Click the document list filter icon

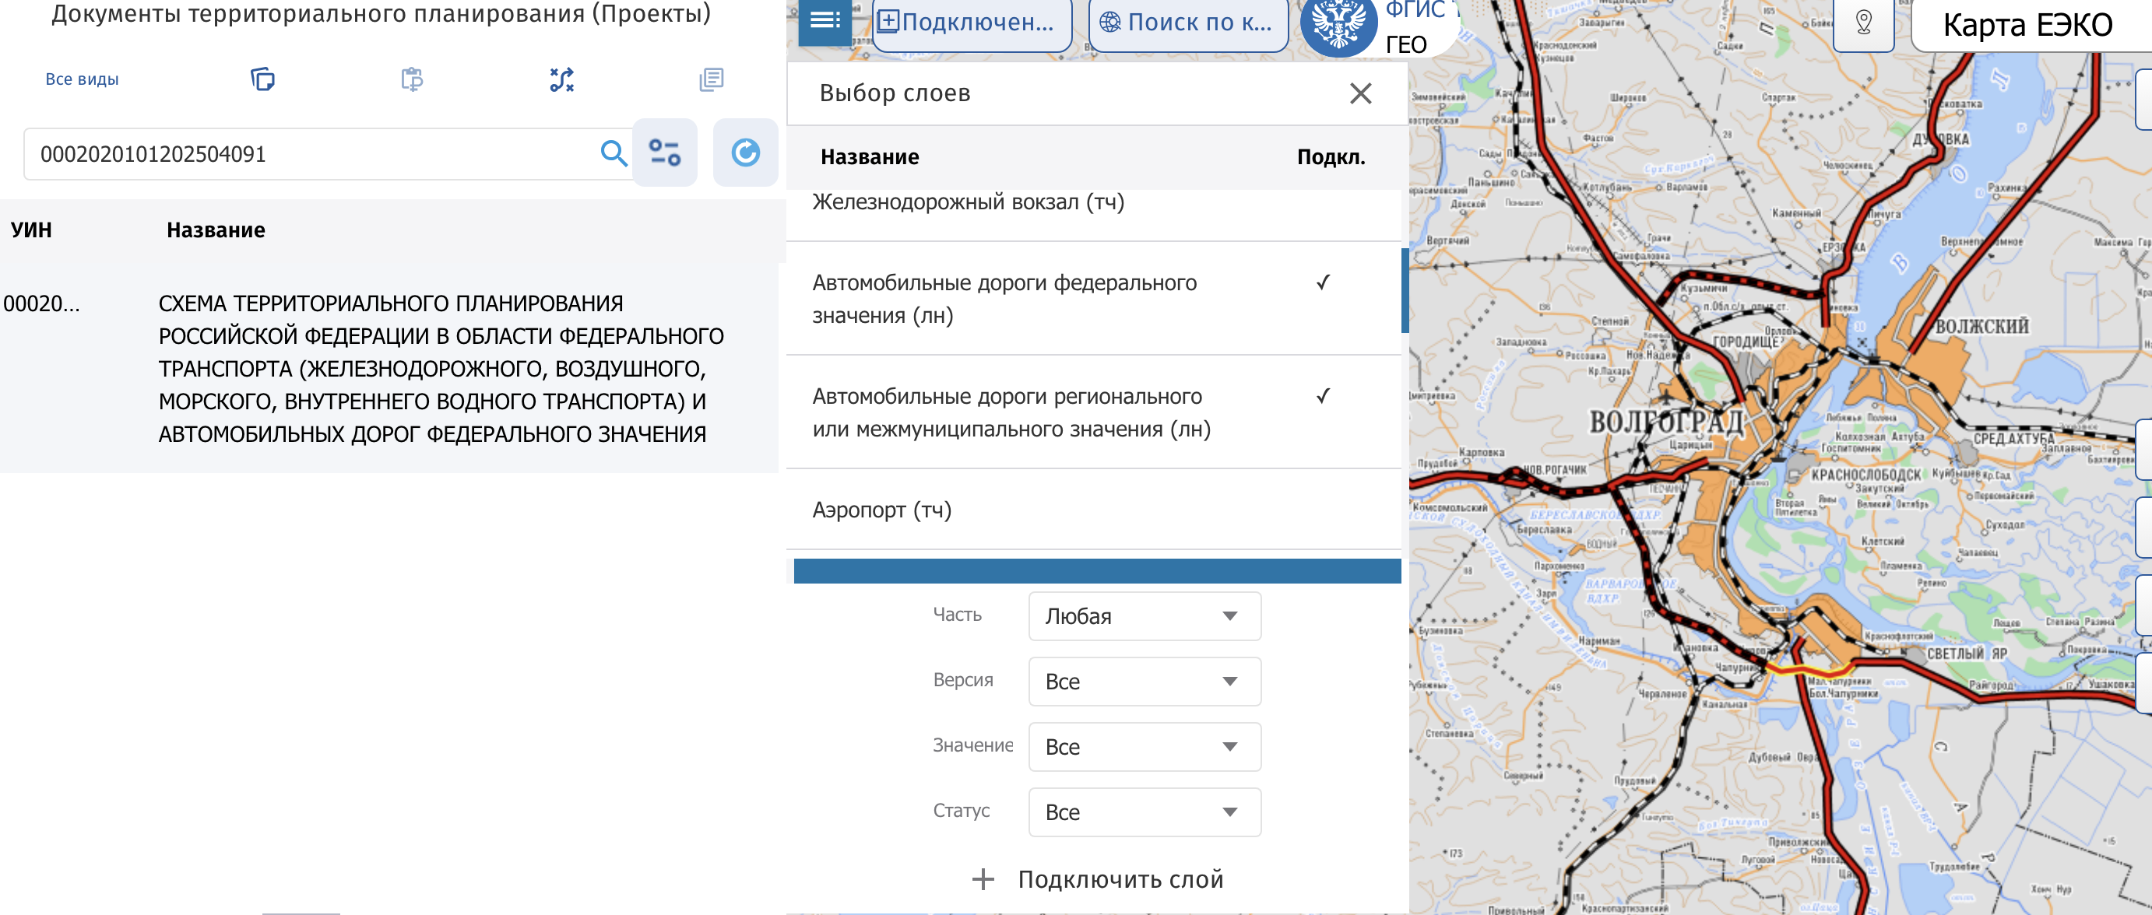711,79
